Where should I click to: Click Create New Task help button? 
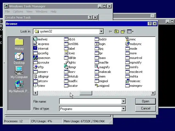(x=90, y=17)
